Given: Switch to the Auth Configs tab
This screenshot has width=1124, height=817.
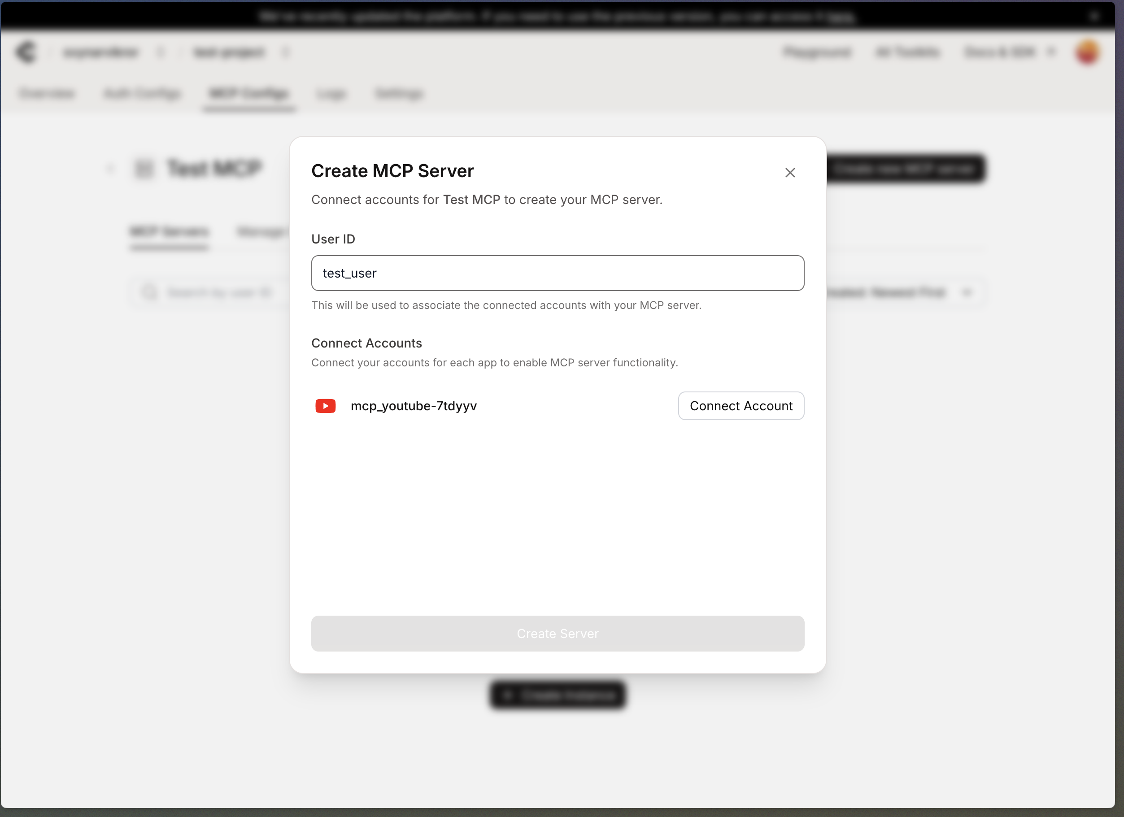Looking at the screenshot, I should 142,94.
